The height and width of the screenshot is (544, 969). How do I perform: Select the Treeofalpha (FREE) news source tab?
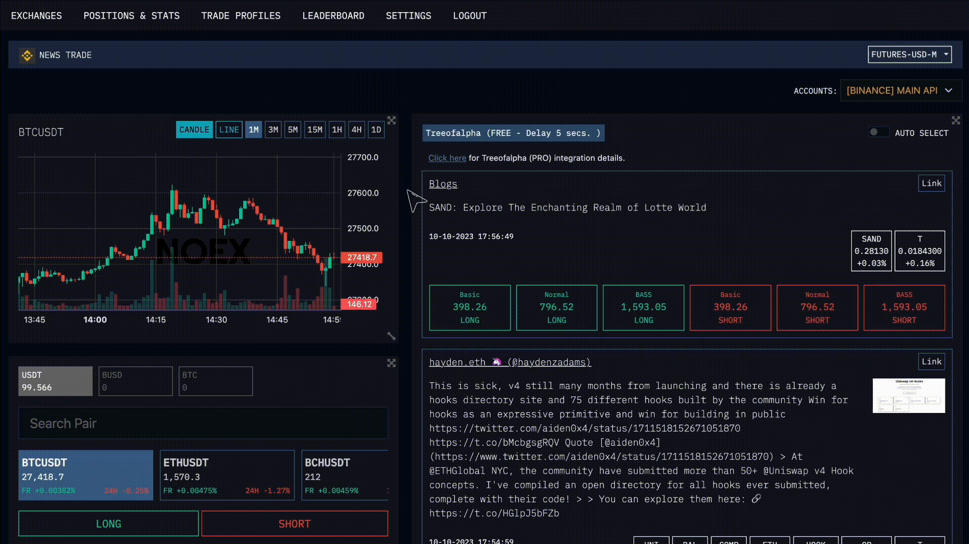(x=513, y=133)
